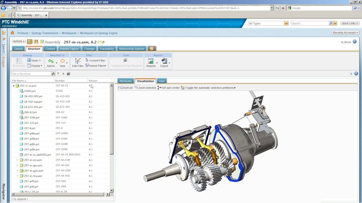Open the Windchill Home icon in breadcrumb
The height and width of the screenshot is (203, 362).
12,33
